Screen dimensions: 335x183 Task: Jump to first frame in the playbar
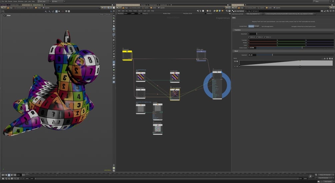pyautogui.click(x=3, y=175)
